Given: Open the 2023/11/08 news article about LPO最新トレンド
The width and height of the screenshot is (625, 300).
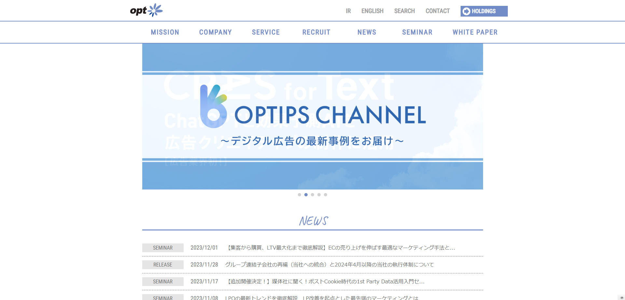Looking at the screenshot, I should pyautogui.click(x=322, y=298).
